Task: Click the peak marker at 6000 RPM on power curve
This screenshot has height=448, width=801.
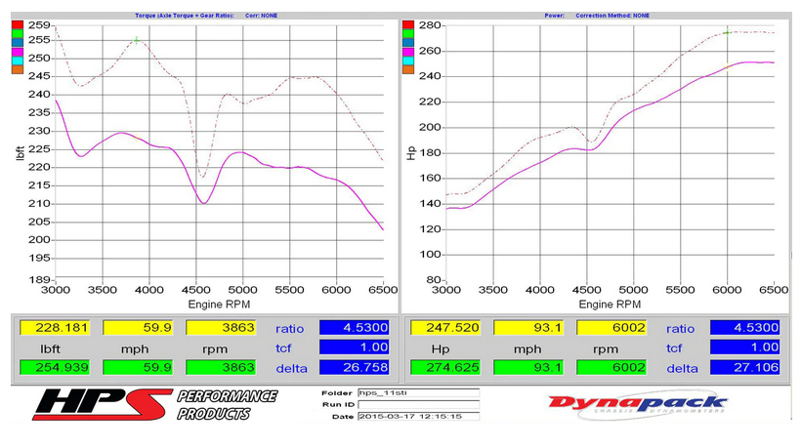Action: pyautogui.click(x=728, y=32)
